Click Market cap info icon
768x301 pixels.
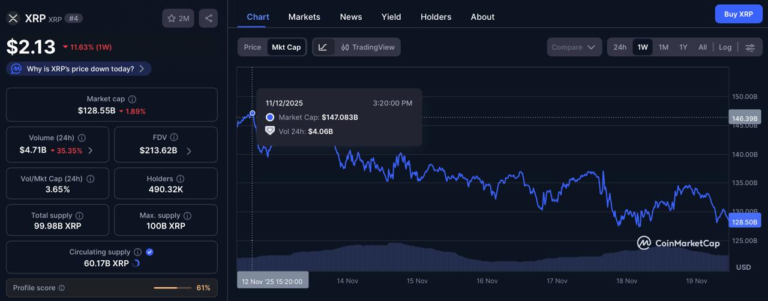133,99
